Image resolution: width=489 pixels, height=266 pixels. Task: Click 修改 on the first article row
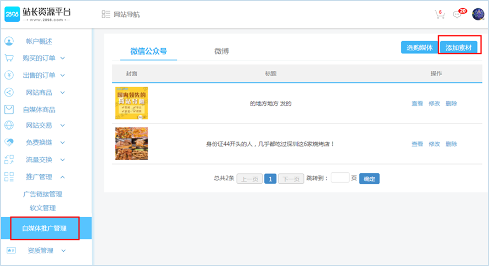coord(434,104)
